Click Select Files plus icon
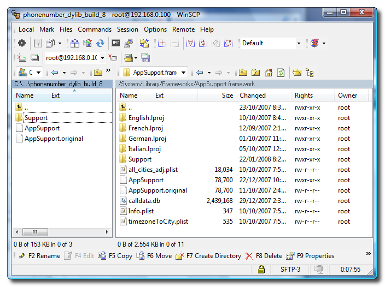385x287 pixels. (x=162, y=43)
